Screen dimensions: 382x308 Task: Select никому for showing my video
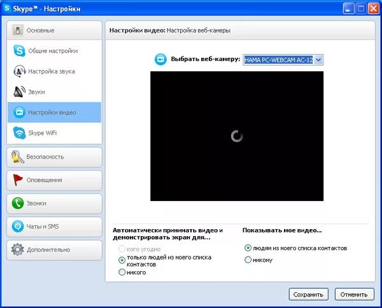[248, 260]
